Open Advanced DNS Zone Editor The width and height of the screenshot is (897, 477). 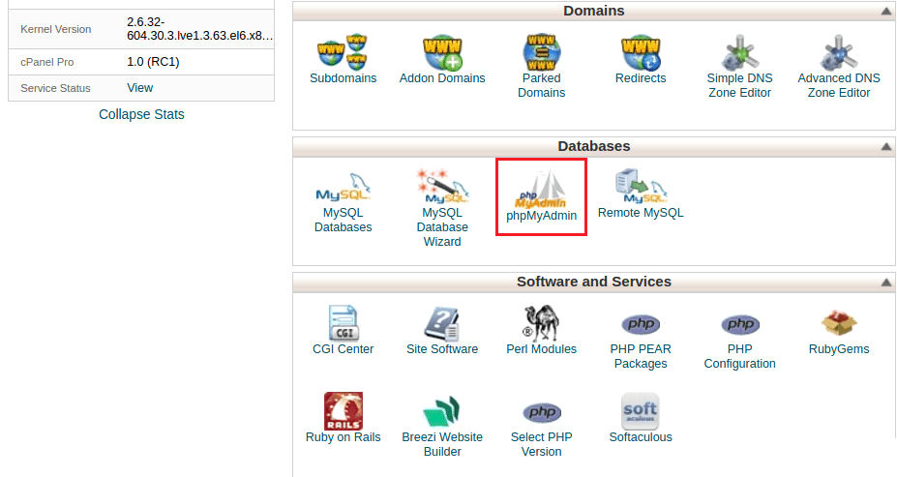[839, 52]
